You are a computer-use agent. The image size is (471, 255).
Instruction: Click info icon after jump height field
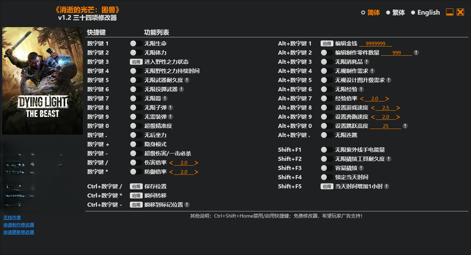click(405, 126)
